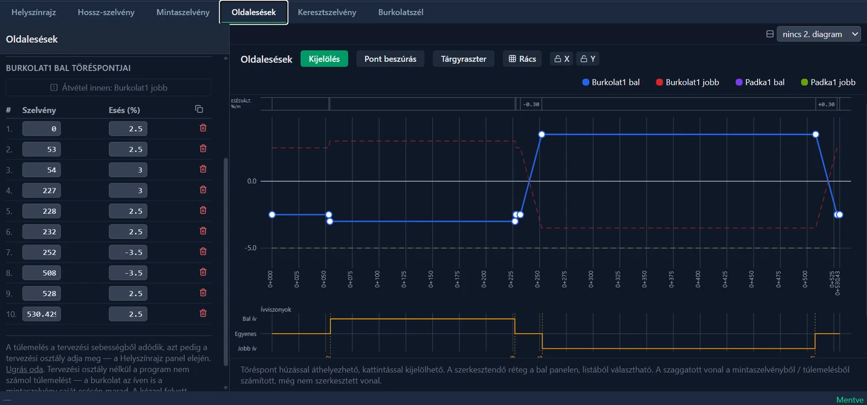The height and width of the screenshot is (405, 867).
Task: Delete breakpoint row 7 with station 252
Action: click(203, 251)
